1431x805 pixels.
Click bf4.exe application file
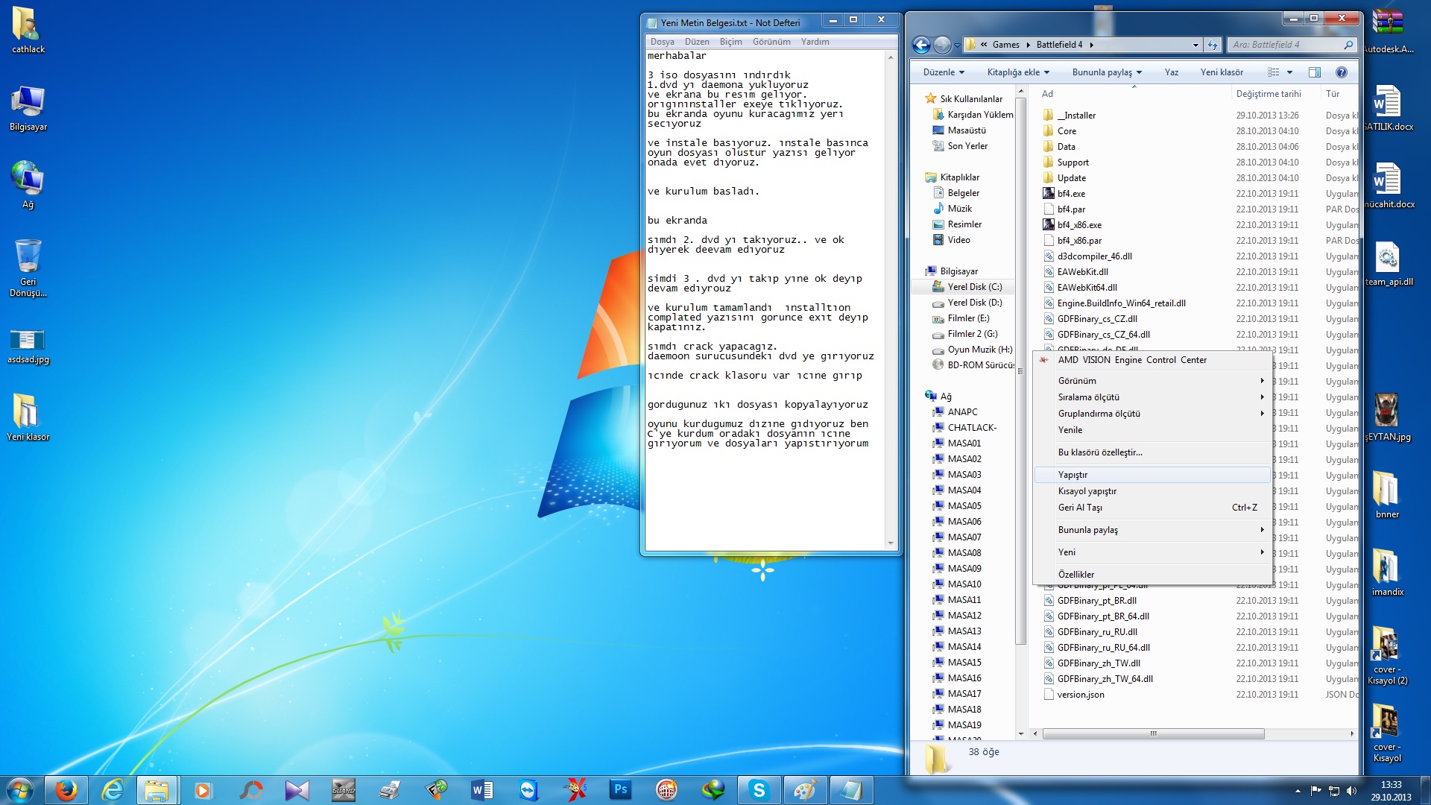[x=1073, y=192]
